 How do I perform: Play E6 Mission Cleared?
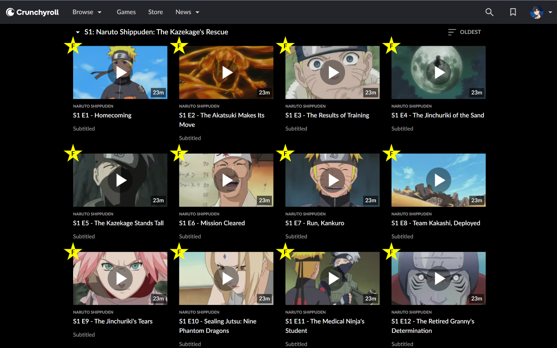[226, 180]
